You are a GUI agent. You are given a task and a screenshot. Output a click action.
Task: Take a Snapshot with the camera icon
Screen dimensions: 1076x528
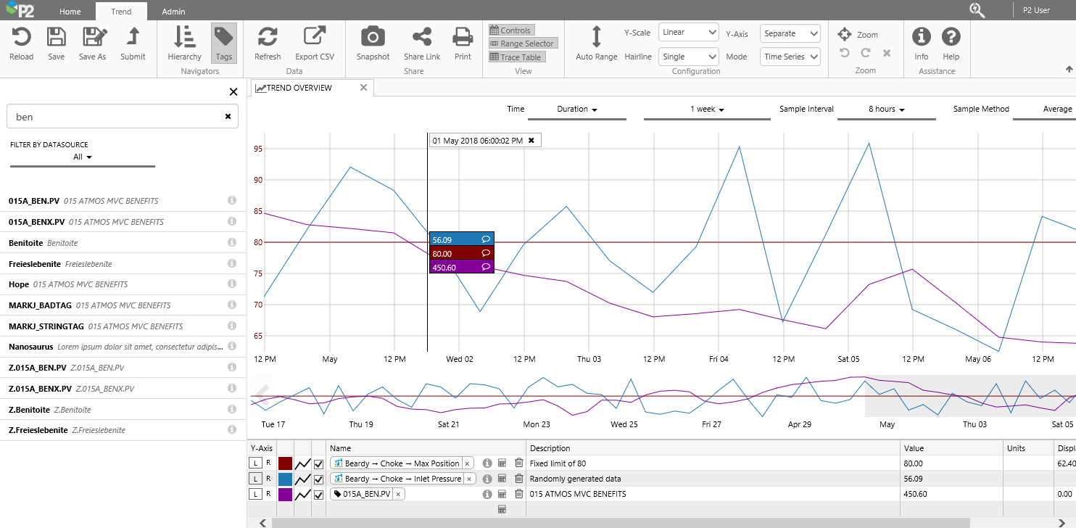pyautogui.click(x=373, y=37)
